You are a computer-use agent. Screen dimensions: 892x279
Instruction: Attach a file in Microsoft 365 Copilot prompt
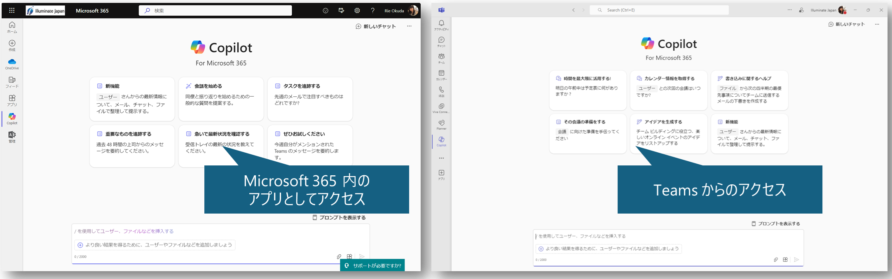coord(339,256)
